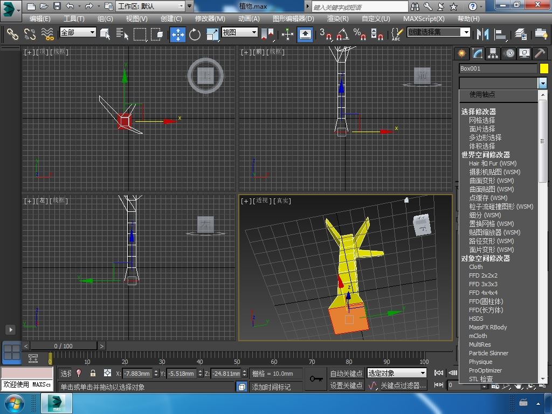Choose the 网格选择 modifier from the list
Image resolution: width=552 pixels, height=414 pixels.
(482, 120)
